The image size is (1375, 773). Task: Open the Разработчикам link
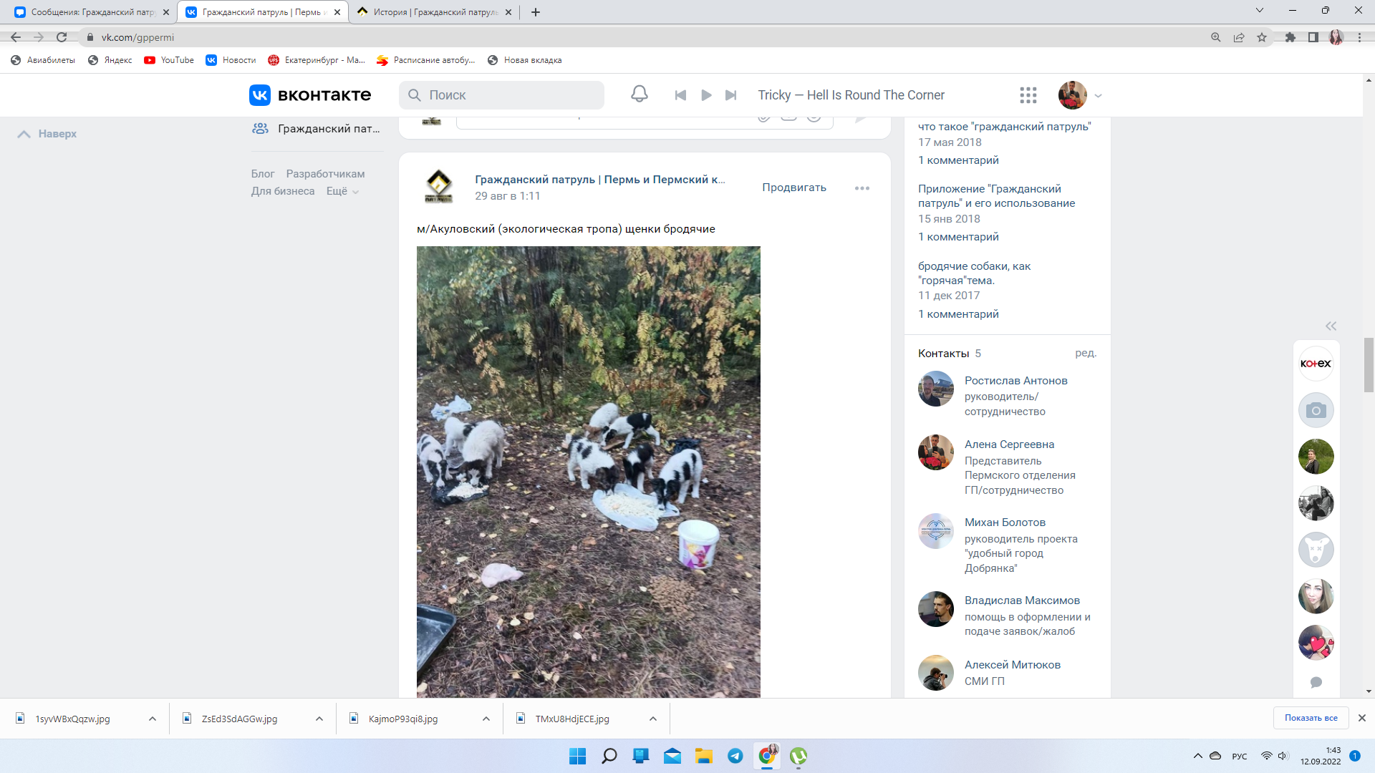pos(325,174)
